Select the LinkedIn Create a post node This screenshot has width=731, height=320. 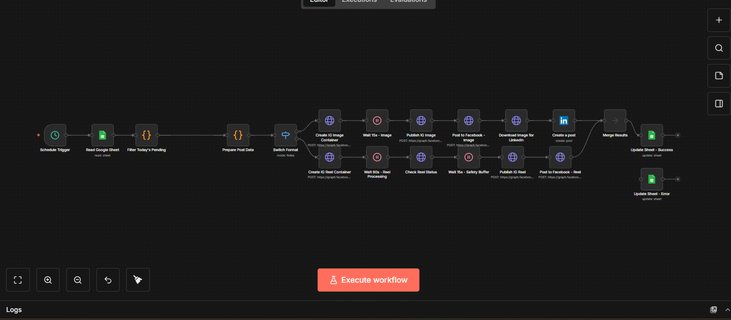[x=564, y=120]
